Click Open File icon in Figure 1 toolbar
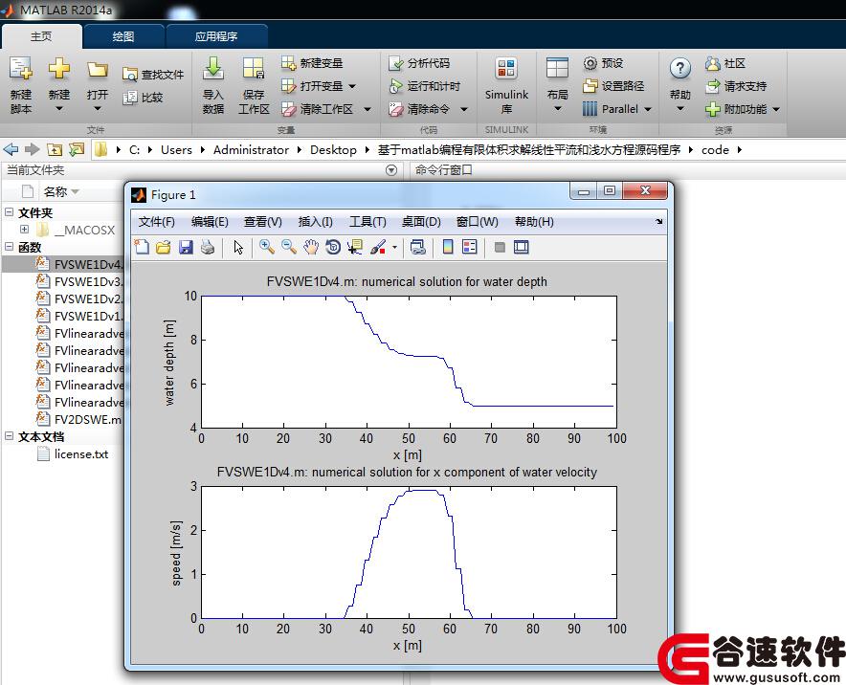The width and height of the screenshot is (846, 685). click(x=164, y=247)
